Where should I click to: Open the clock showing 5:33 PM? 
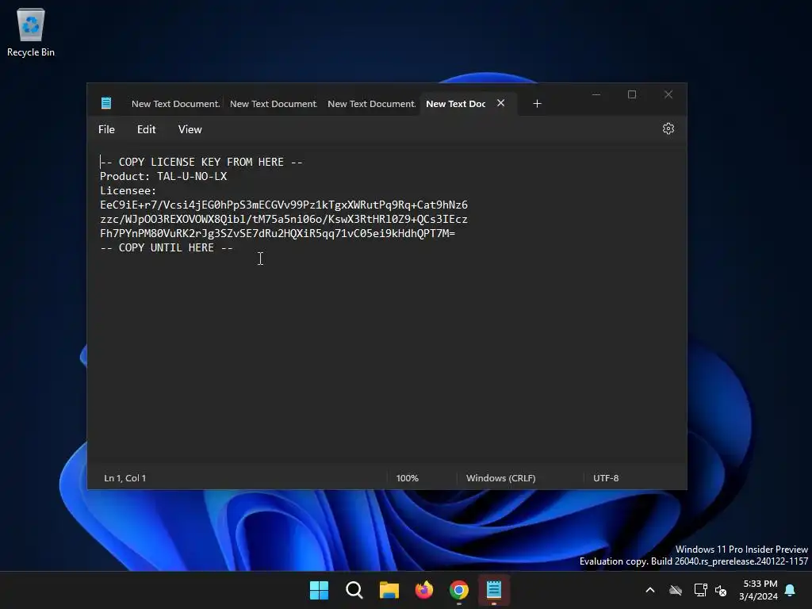[759, 590]
